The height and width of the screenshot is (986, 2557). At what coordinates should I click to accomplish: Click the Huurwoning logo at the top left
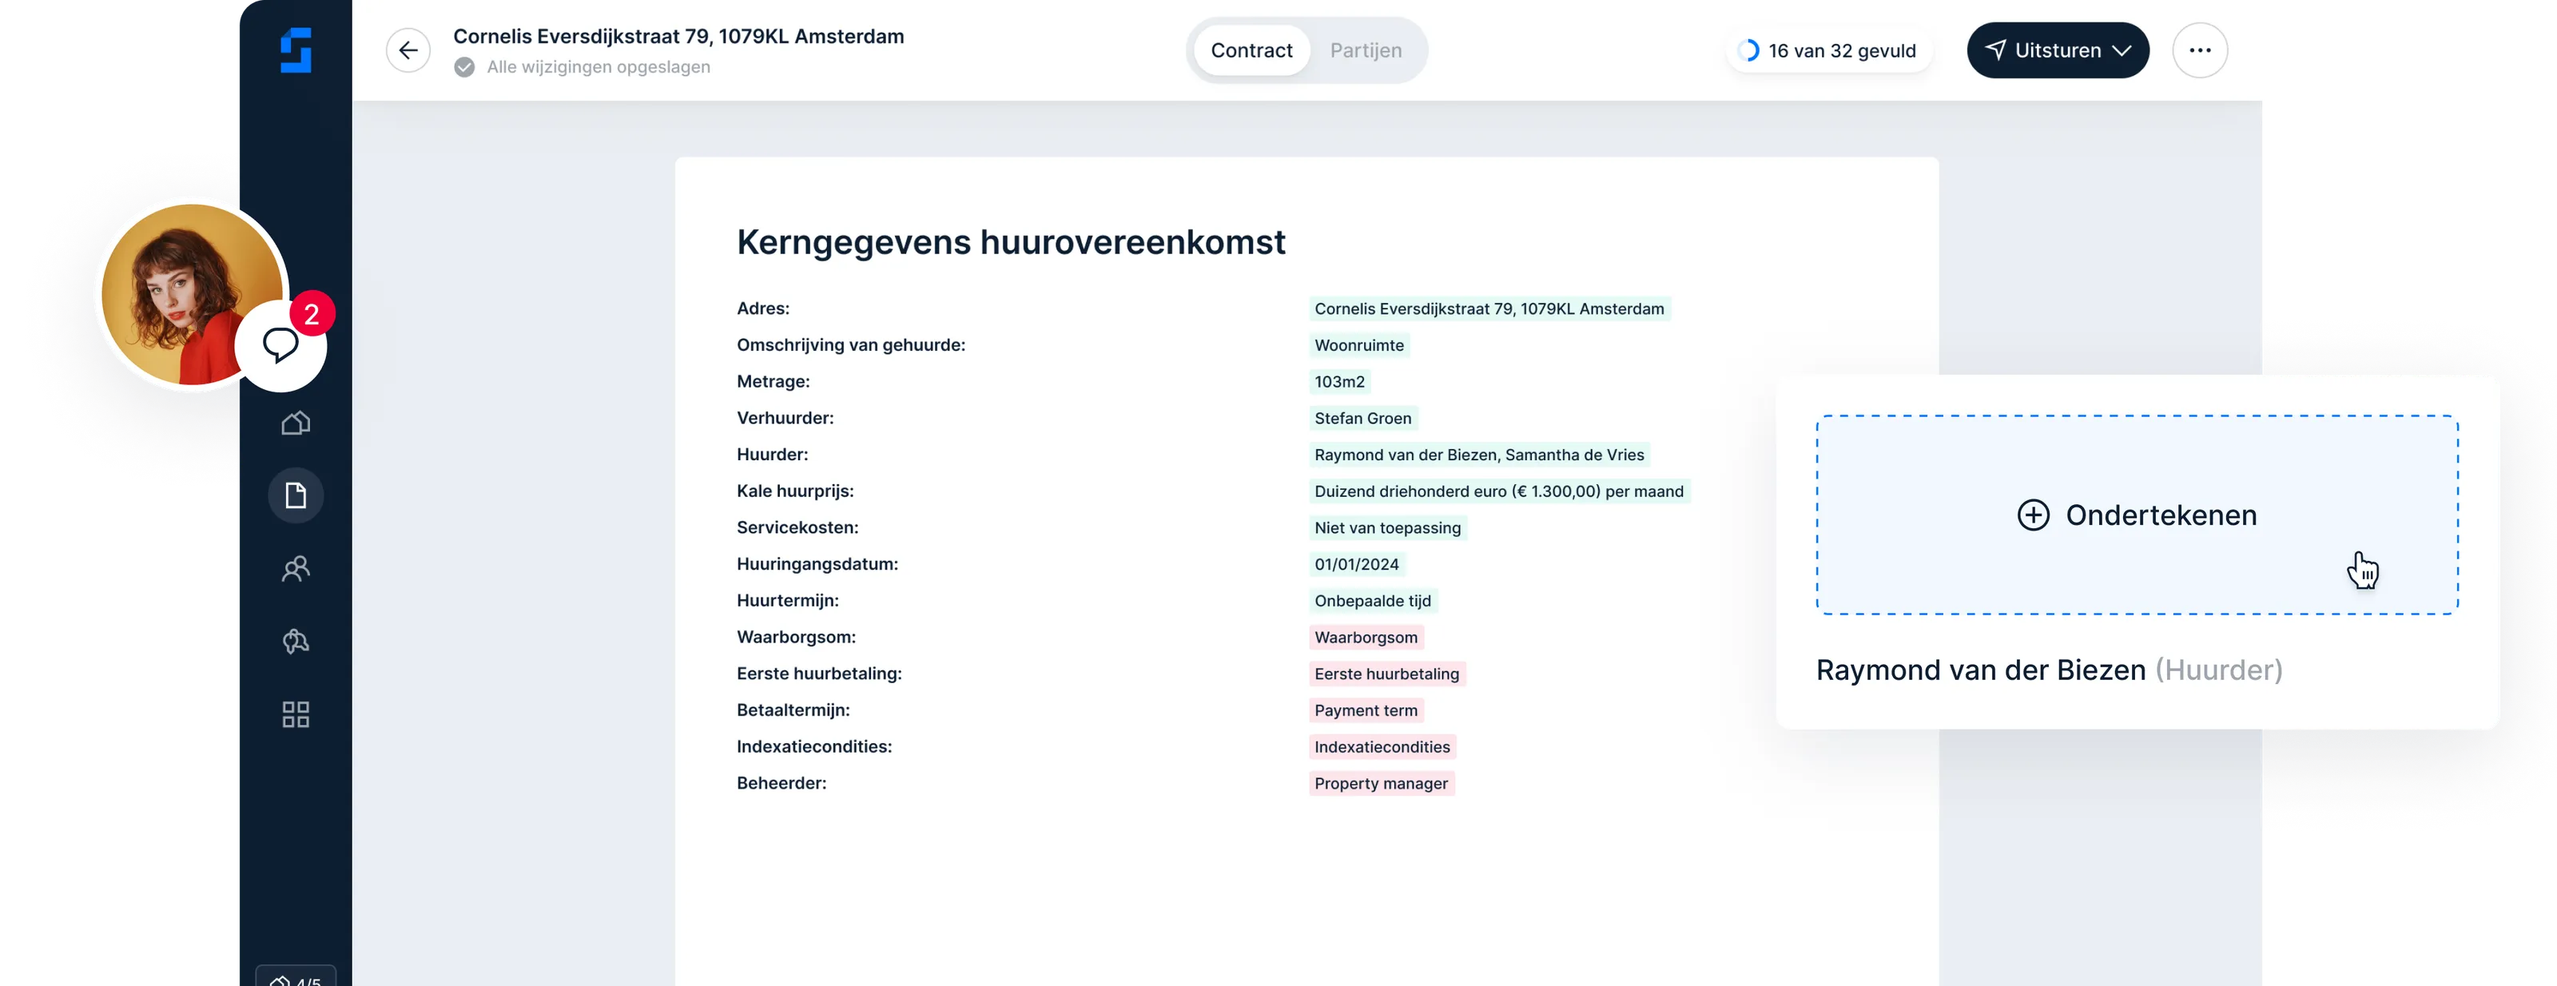tap(295, 52)
